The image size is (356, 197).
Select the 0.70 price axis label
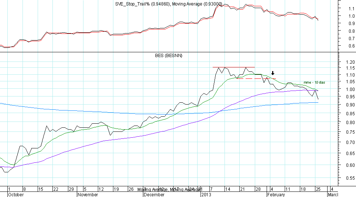point(350,142)
